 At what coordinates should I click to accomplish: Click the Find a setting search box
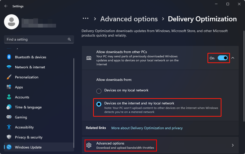[36, 39]
